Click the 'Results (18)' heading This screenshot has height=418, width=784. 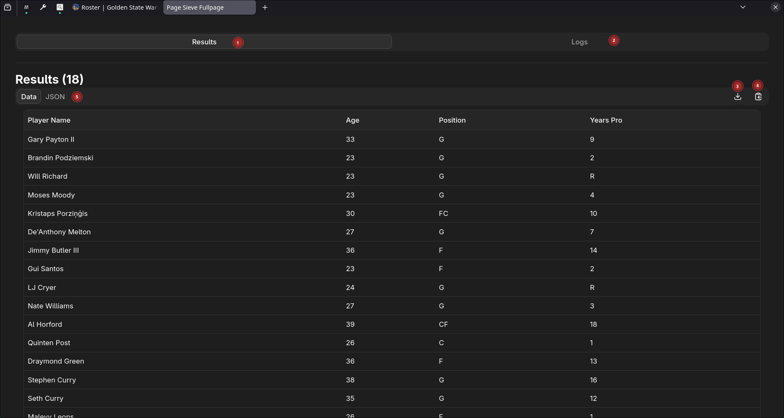(x=49, y=79)
